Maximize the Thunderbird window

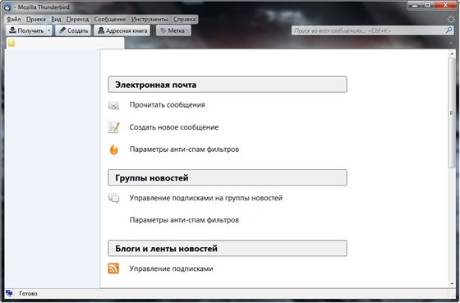click(x=427, y=5)
